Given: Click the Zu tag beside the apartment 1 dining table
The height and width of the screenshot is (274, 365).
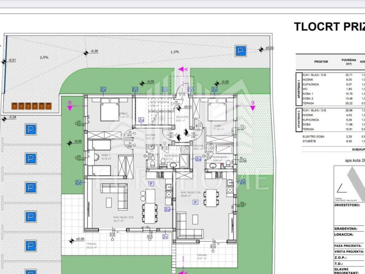Looking at the screenshot, I should [x=167, y=209].
